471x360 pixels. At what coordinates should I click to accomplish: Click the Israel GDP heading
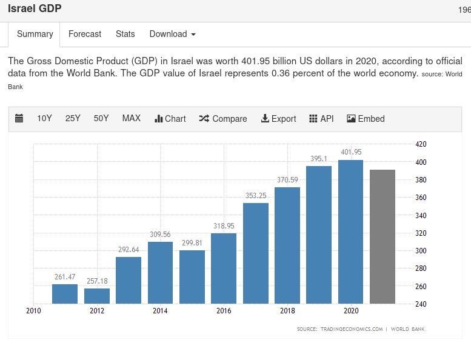35,8
